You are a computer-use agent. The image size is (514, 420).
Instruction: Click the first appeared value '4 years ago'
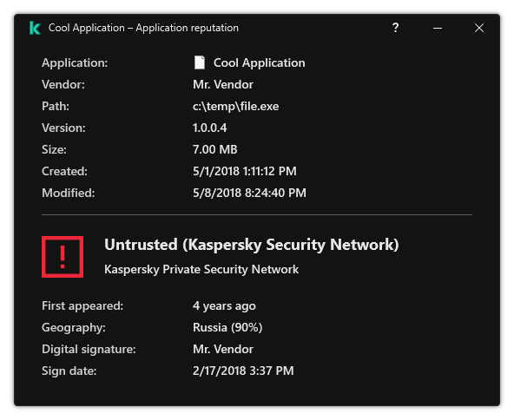[x=224, y=306]
